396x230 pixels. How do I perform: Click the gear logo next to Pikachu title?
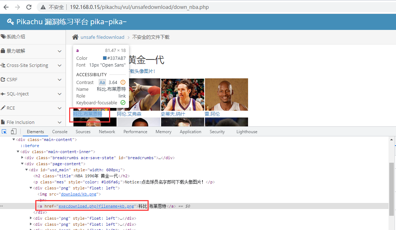tap(10, 21)
